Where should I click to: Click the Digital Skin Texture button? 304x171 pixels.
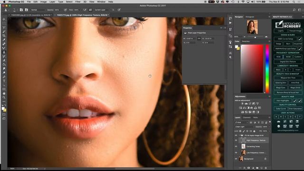coord(288,62)
